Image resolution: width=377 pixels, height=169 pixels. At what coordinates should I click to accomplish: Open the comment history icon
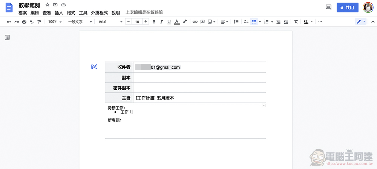coord(328,7)
